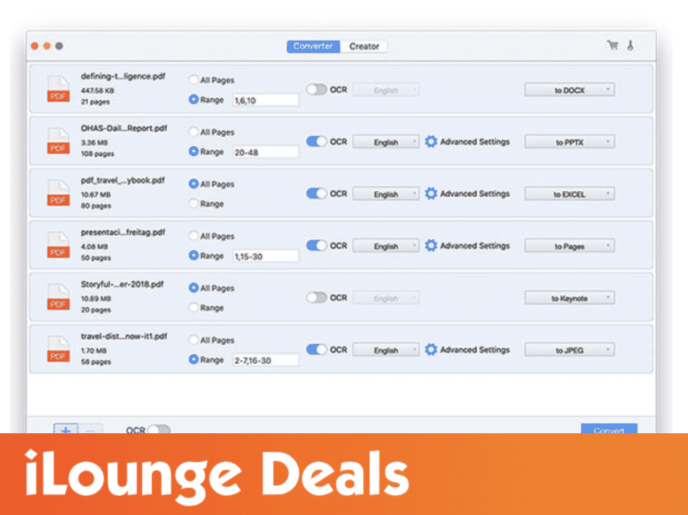Click the Convert button

click(609, 429)
